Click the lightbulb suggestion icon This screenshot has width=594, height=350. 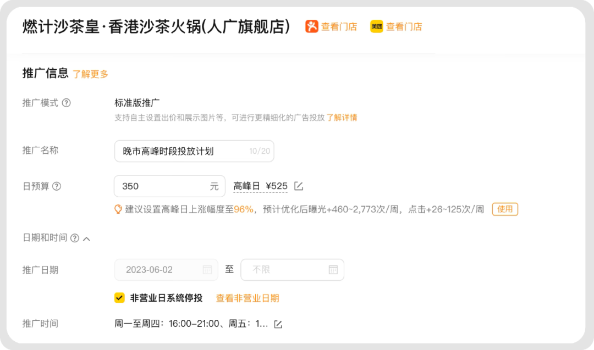point(118,209)
